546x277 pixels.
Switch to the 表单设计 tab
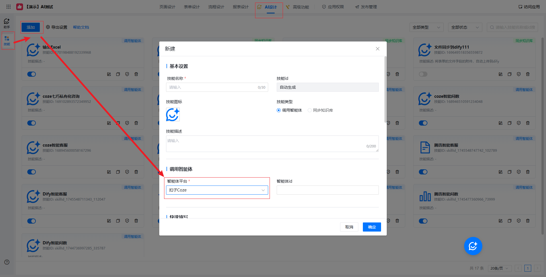tap(192, 7)
